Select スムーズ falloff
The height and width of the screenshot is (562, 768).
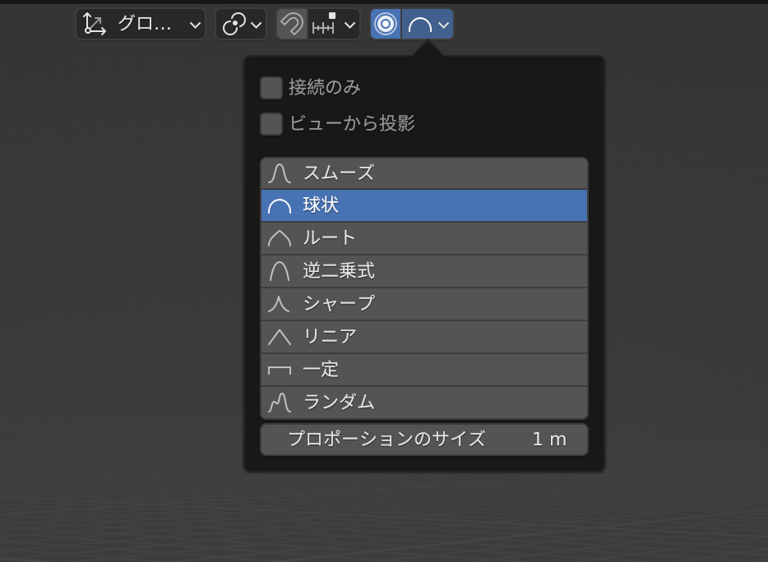424,173
